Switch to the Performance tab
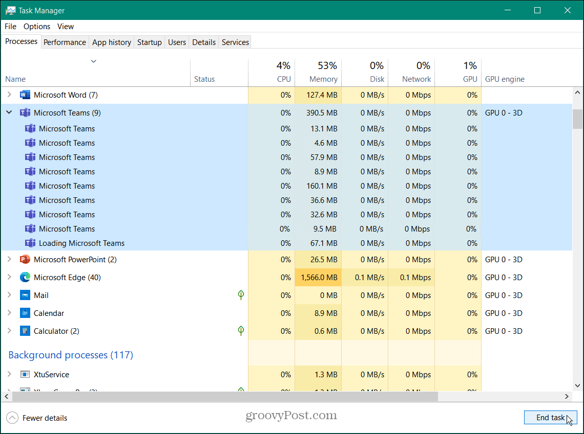 [65, 42]
